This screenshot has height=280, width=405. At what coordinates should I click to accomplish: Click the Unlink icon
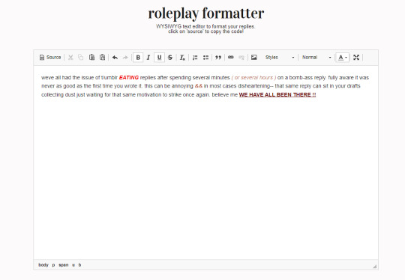pos(241,57)
